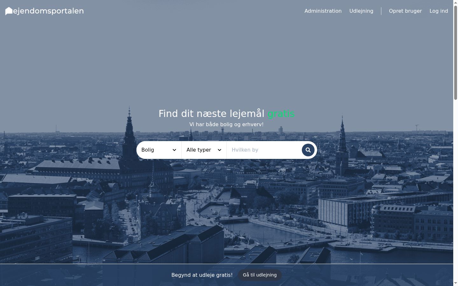Click the magnifying glass search button

pos(308,150)
